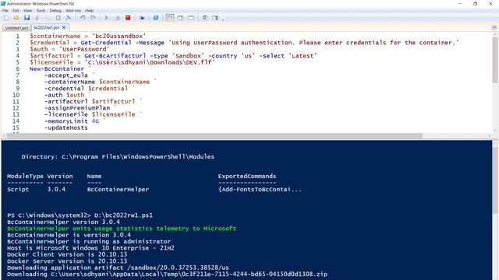Collapse the script pane with round arrow
Image resolution: width=499 pixels, height=280 pixels.
(x=494, y=28)
